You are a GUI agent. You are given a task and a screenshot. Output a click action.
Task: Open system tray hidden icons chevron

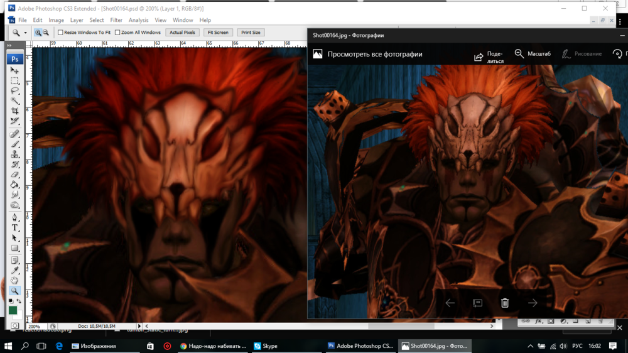click(x=531, y=346)
